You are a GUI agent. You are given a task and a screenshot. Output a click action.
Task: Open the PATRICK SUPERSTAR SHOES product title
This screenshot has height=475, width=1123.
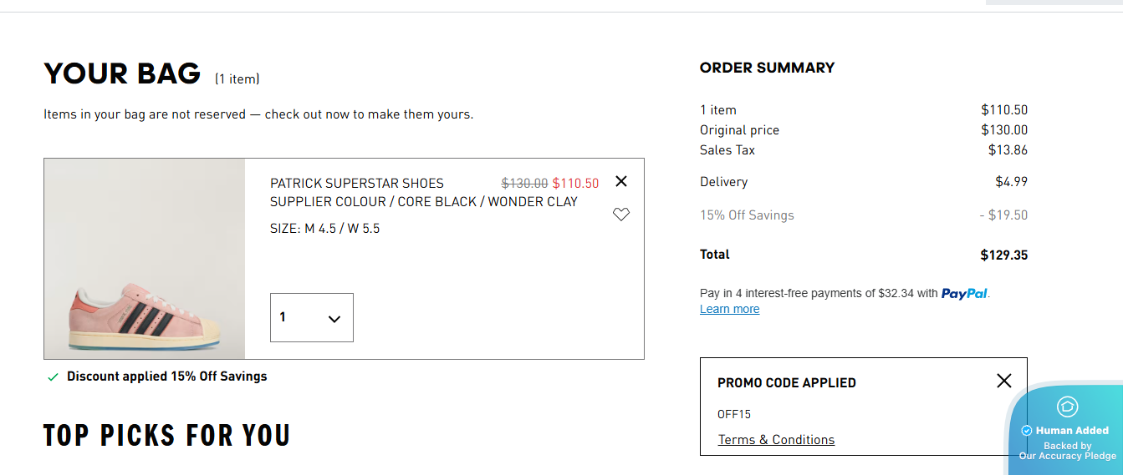[356, 183]
